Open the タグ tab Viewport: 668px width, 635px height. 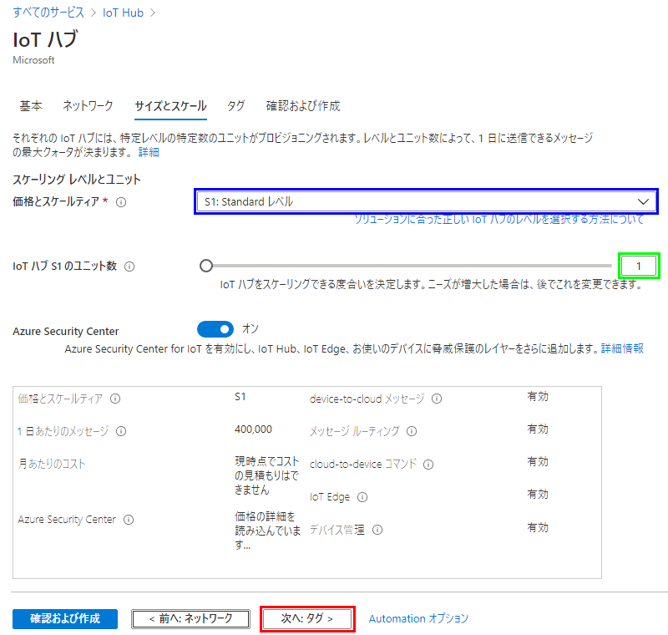pos(236,106)
